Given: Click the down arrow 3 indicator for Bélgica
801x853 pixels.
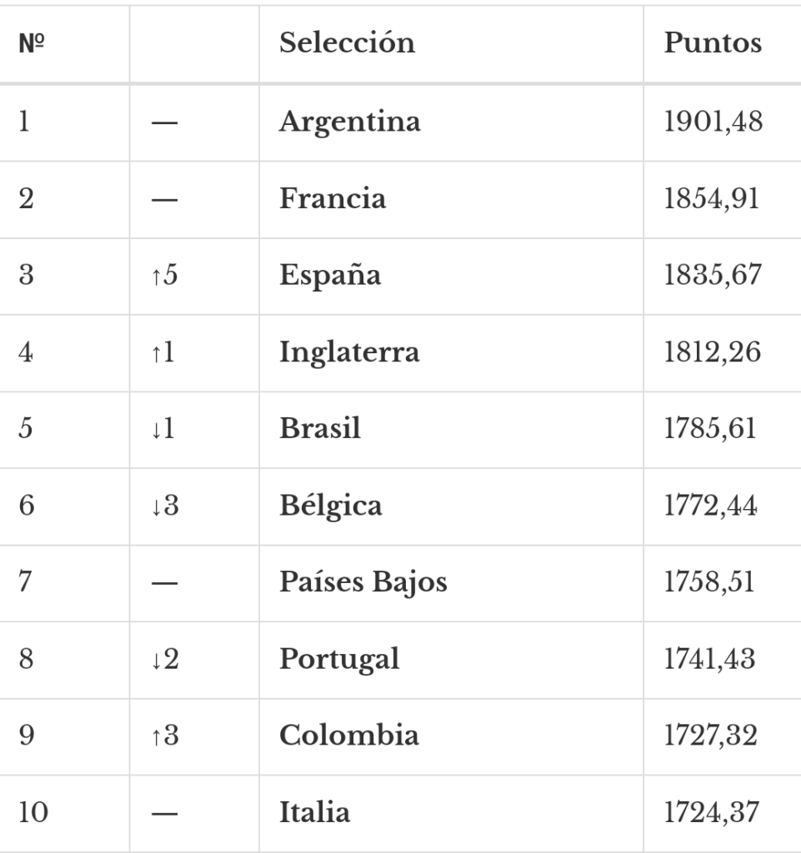Looking at the screenshot, I should (165, 506).
